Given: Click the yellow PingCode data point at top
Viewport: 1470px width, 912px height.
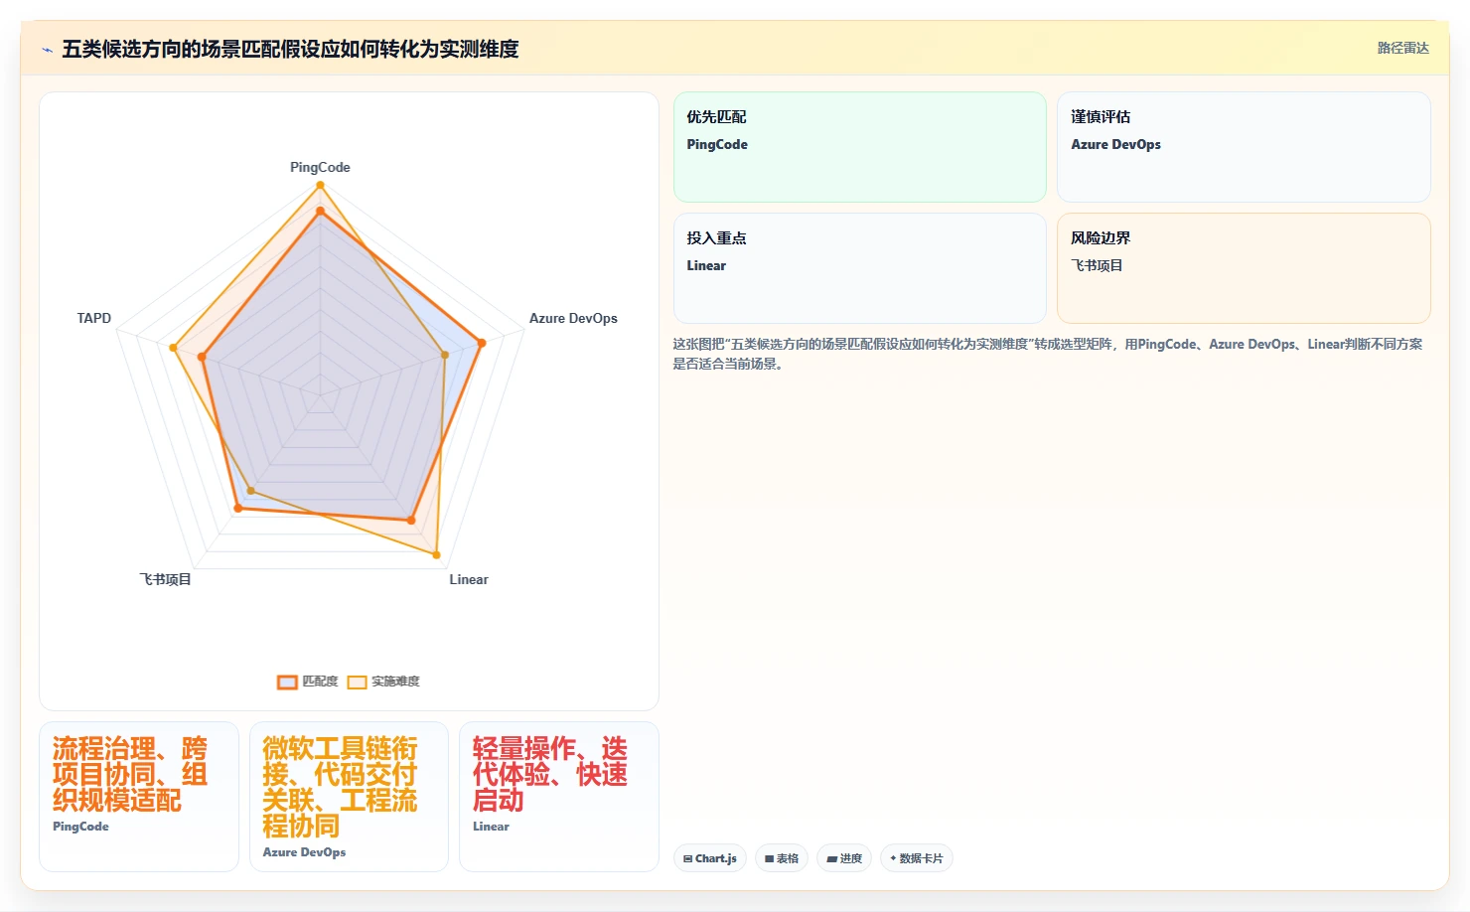Looking at the screenshot, I should [x=320, y=185].
